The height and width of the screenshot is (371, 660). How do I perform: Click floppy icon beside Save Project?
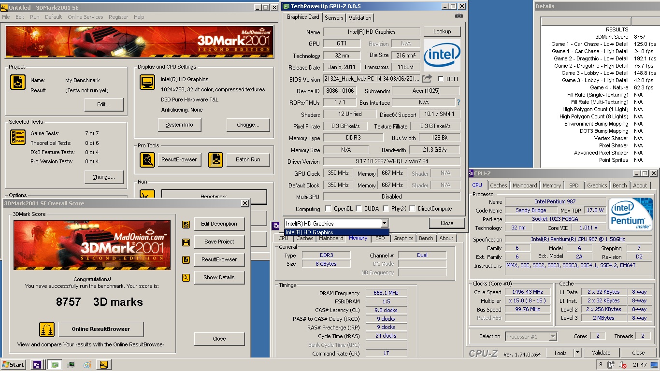[x=186, y=242]
